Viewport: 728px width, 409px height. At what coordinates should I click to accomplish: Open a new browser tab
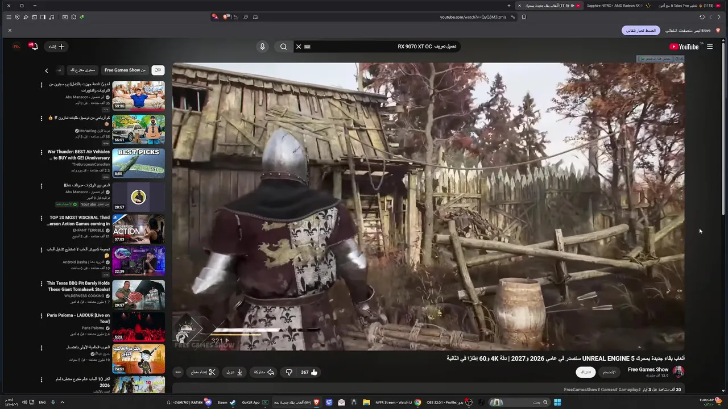pyautogui.click(x=509, y=6)
